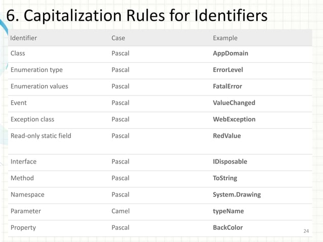The image size is (323, 242).
Task: Click the Camel case cell
Action: 120,211
